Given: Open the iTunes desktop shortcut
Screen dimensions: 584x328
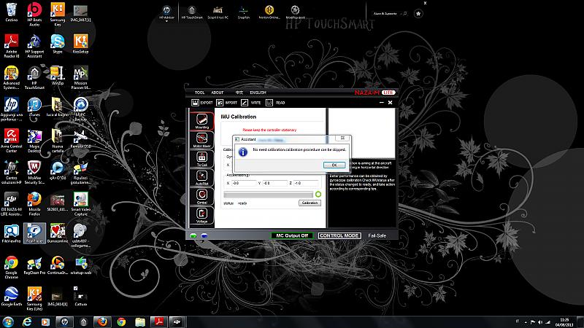Looking at the screenshot, I should coord(34,107).
